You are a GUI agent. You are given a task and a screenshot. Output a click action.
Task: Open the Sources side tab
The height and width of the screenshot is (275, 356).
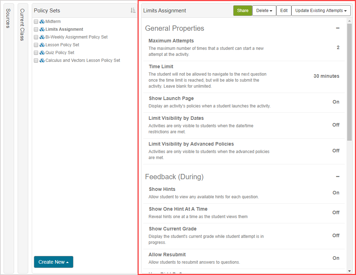8,18
